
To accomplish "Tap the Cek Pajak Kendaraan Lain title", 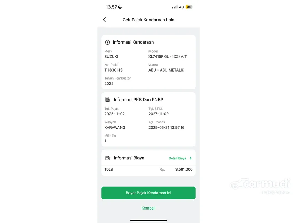I will 148,20.
